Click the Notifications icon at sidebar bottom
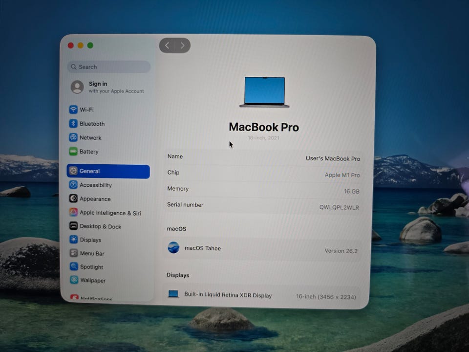 [x=74, y=297]
